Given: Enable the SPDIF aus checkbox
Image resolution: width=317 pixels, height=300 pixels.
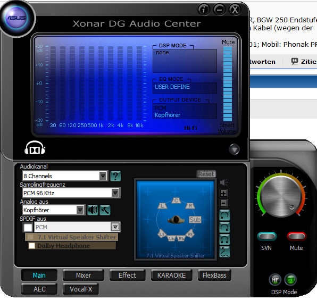Looking at the screenshot, I should coord(28,227).
